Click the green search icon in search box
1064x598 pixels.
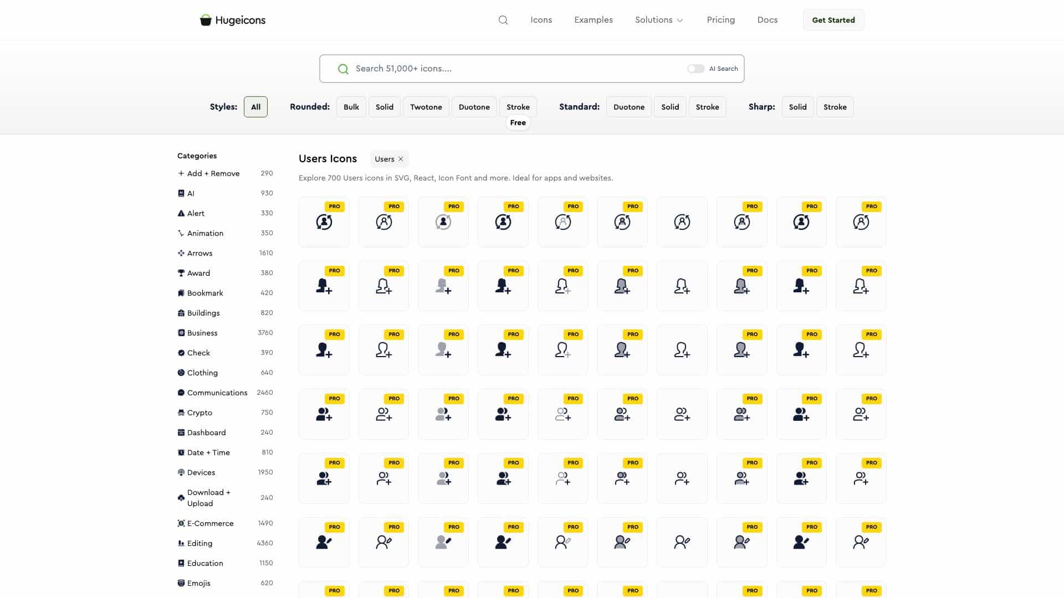click(343, 69)
